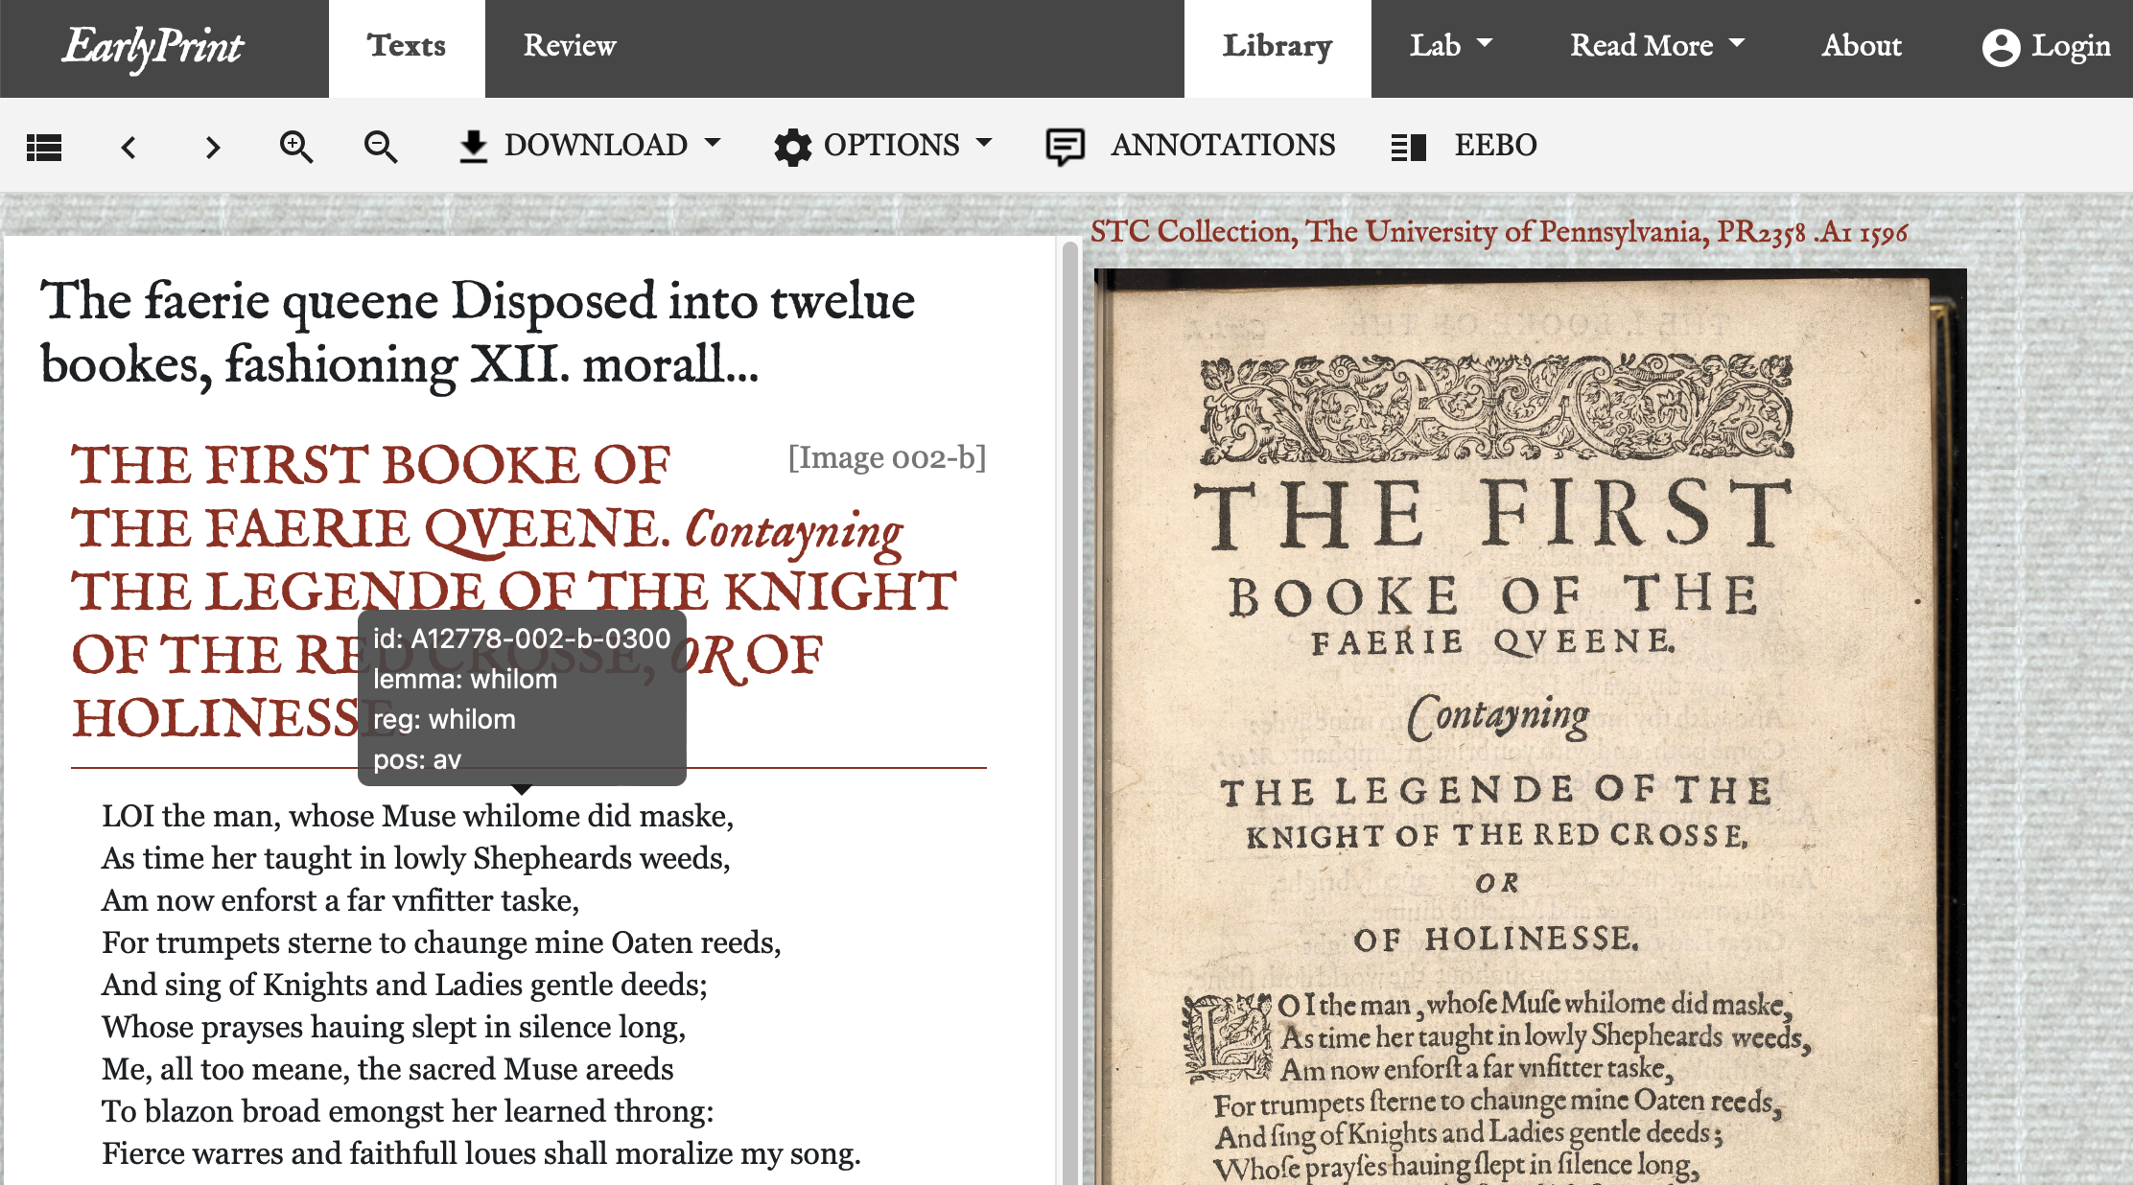Select the Library tab
Viewport: 2133px width, 1185px height.
click(x=1277, y=45)
